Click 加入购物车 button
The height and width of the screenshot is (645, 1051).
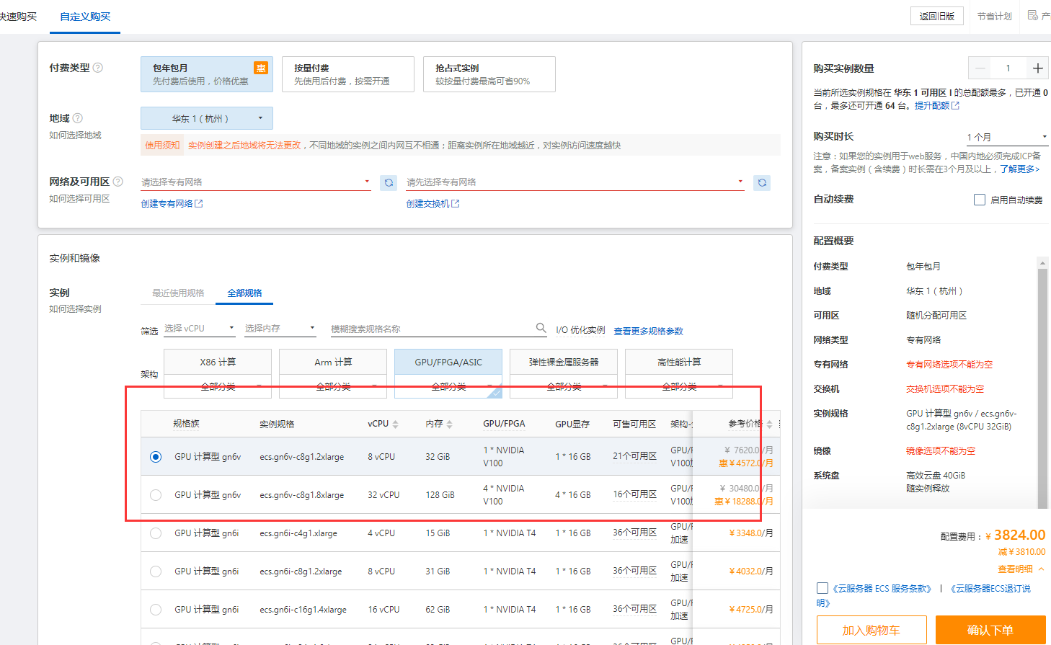[872, 630]
